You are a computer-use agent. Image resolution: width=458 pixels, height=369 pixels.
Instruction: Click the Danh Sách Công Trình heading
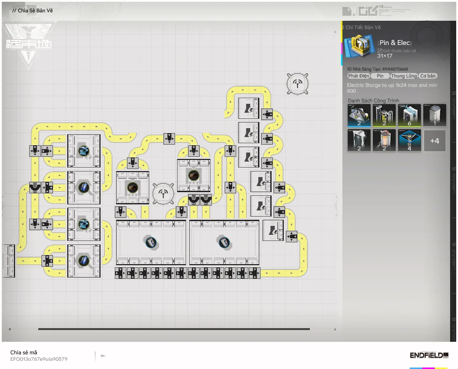click(374, 101)
